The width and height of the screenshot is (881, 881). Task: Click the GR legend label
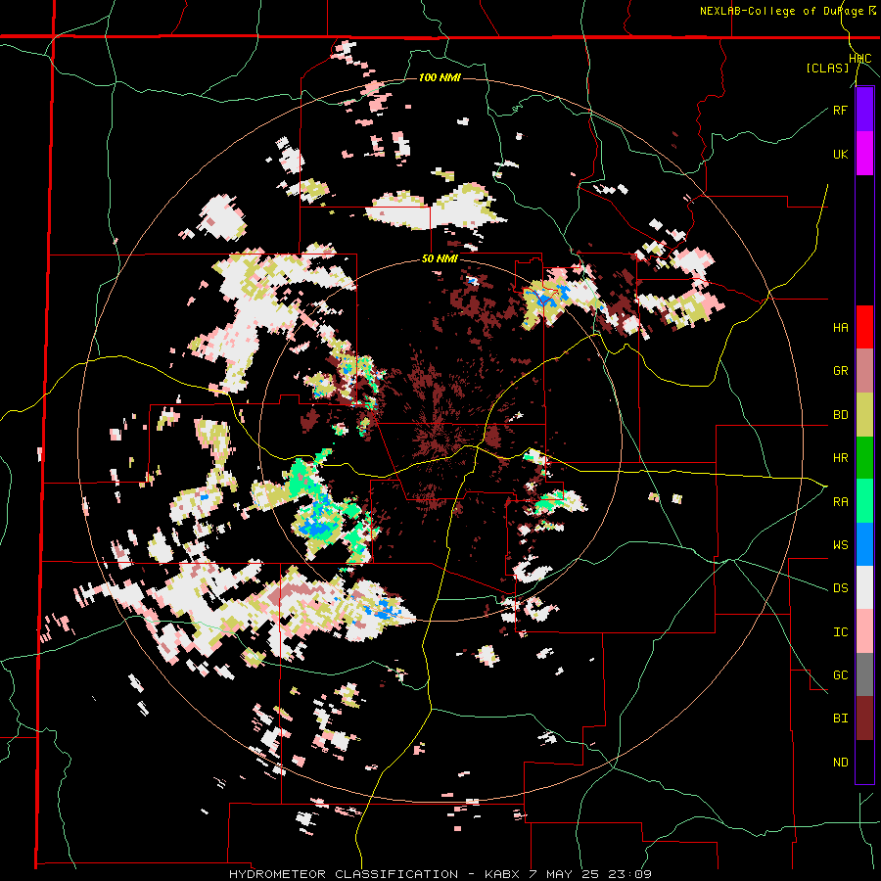point(840,371)
